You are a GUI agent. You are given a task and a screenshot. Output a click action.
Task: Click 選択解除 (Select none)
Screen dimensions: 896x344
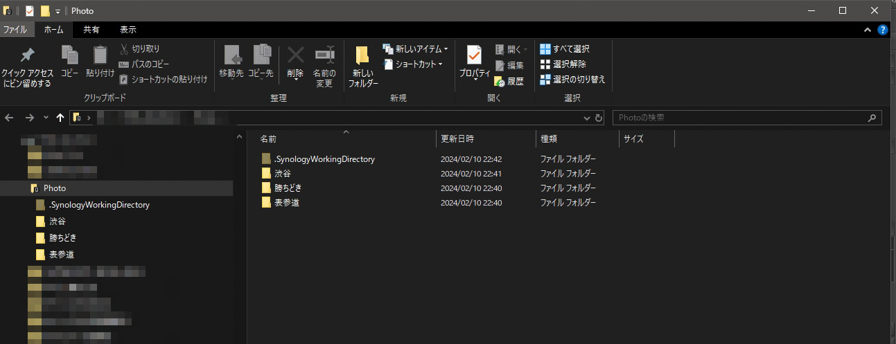[563, 64]
